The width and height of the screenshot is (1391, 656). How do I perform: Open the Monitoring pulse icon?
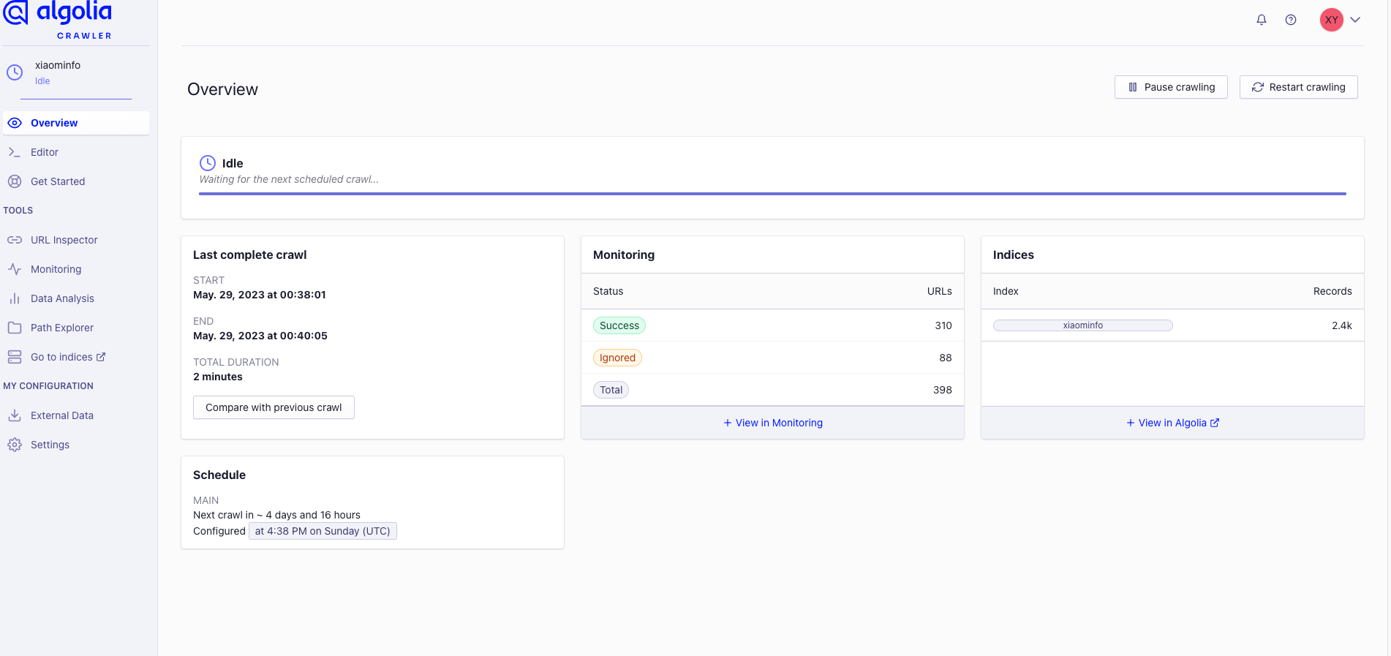(15, 269)
